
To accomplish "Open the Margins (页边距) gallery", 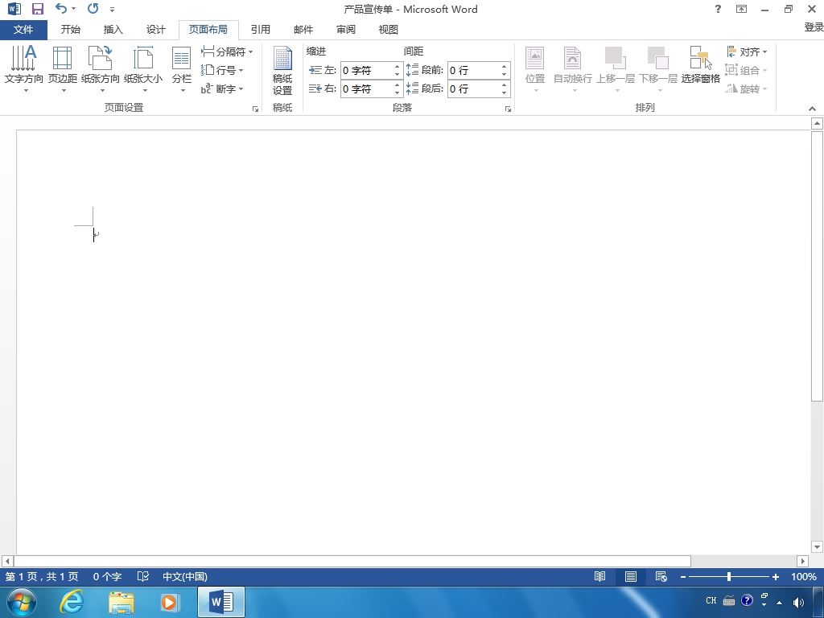I will tap(63, 69).
